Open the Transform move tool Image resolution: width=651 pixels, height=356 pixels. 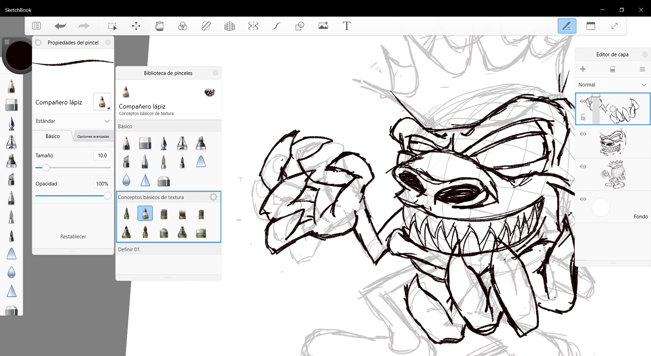(x=136, y=26)
